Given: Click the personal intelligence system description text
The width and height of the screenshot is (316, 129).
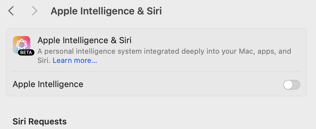Looking at the screenshot, I should [164, 56].
